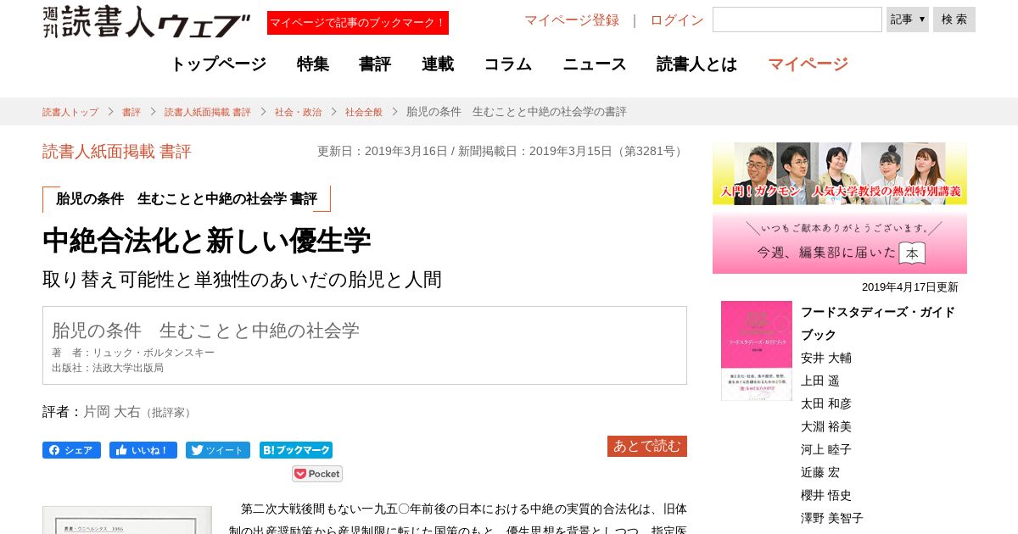Go to トップページ in main menu
Screen dimensions: 1018x534
[218, 64]
